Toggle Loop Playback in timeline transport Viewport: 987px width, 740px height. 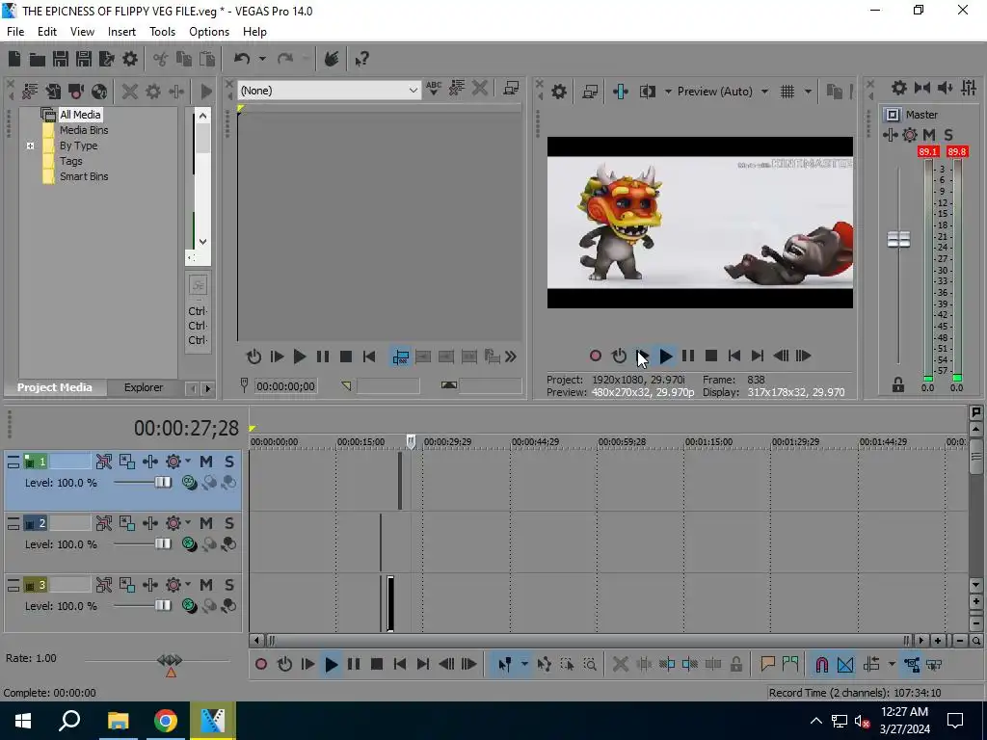click(284, 665)
